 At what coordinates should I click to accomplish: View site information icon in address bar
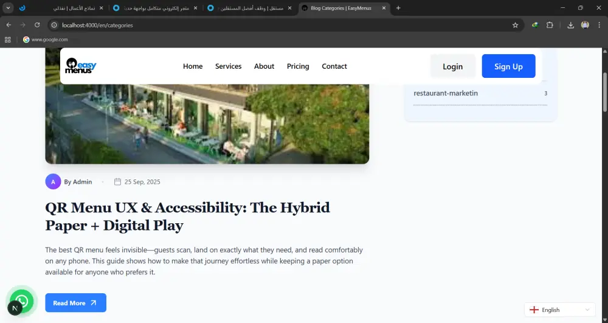54,25
